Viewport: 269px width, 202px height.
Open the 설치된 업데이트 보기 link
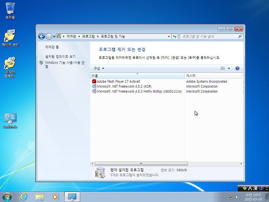point(60,56)
